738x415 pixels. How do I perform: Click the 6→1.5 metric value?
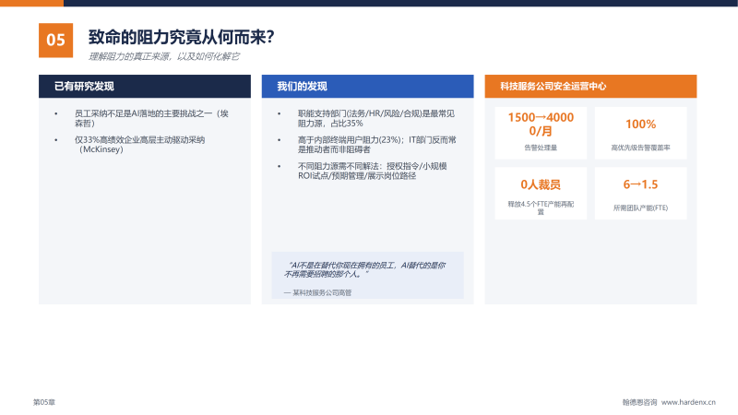pyautogui.click(x=640, y=184)
